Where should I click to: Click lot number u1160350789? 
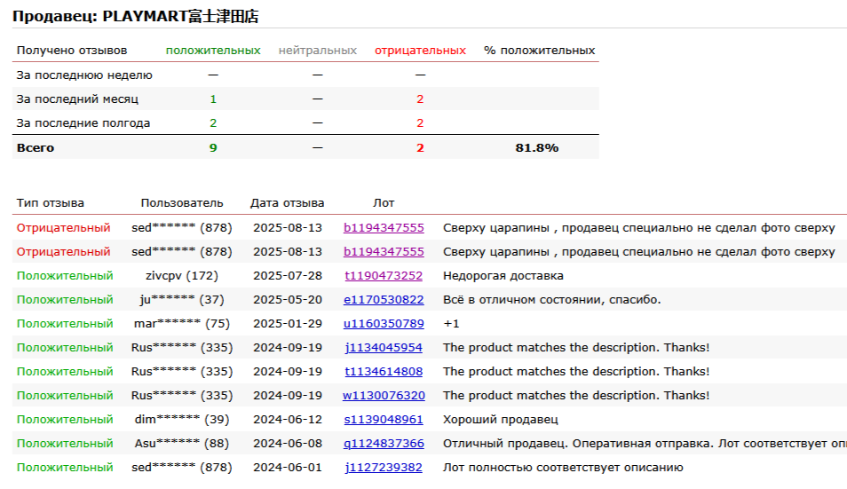pyautogui.click(x=384, y=324)
